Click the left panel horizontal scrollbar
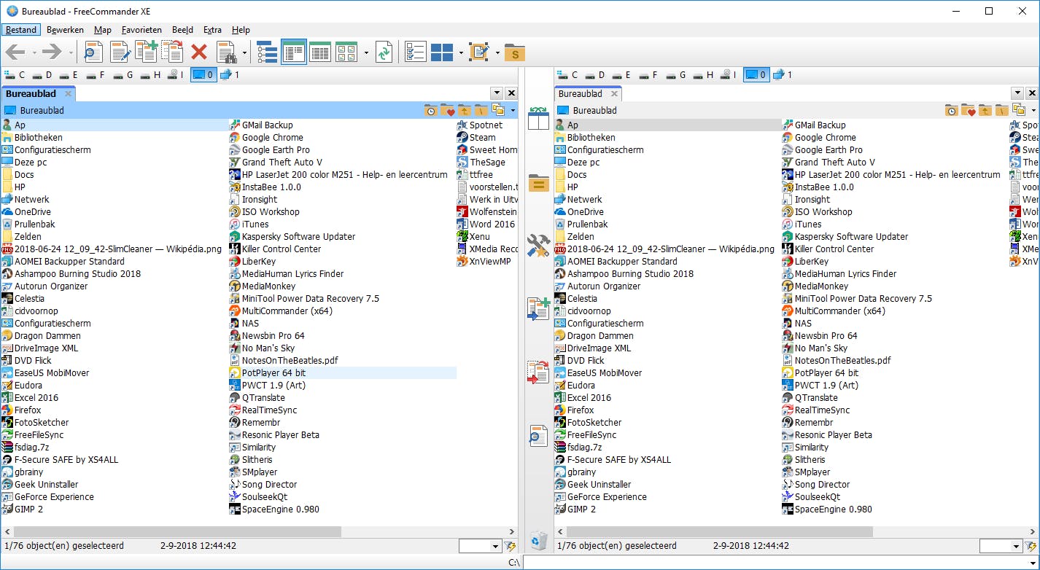The image size is (1040, 570). (175, 531)
